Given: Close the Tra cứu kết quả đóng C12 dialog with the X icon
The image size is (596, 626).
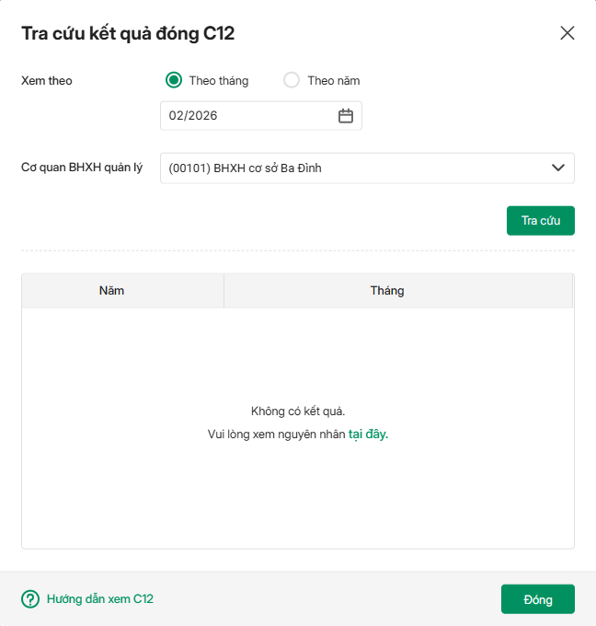Looking at the screenshot, I should point(567,34).
